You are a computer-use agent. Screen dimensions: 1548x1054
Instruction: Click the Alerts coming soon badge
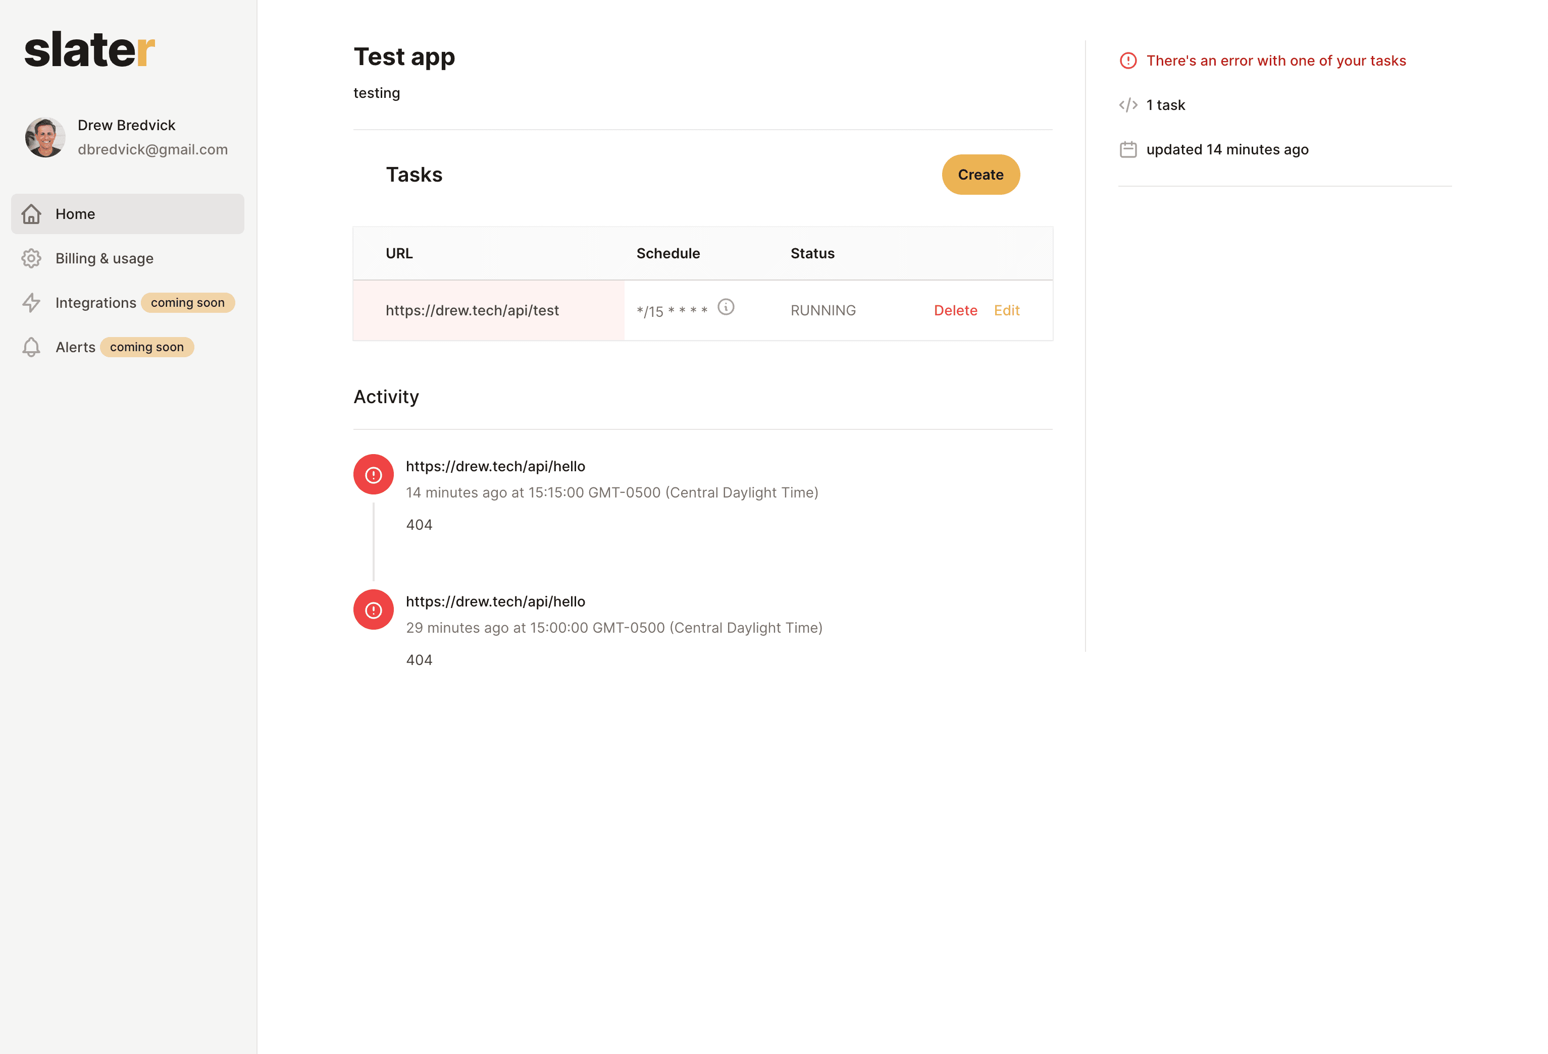click(x=147, y=347)
